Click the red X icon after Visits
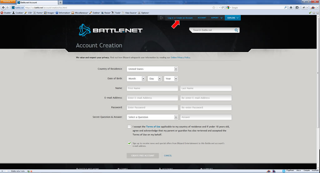Screen dimensions: 320x173 [31, 171]
